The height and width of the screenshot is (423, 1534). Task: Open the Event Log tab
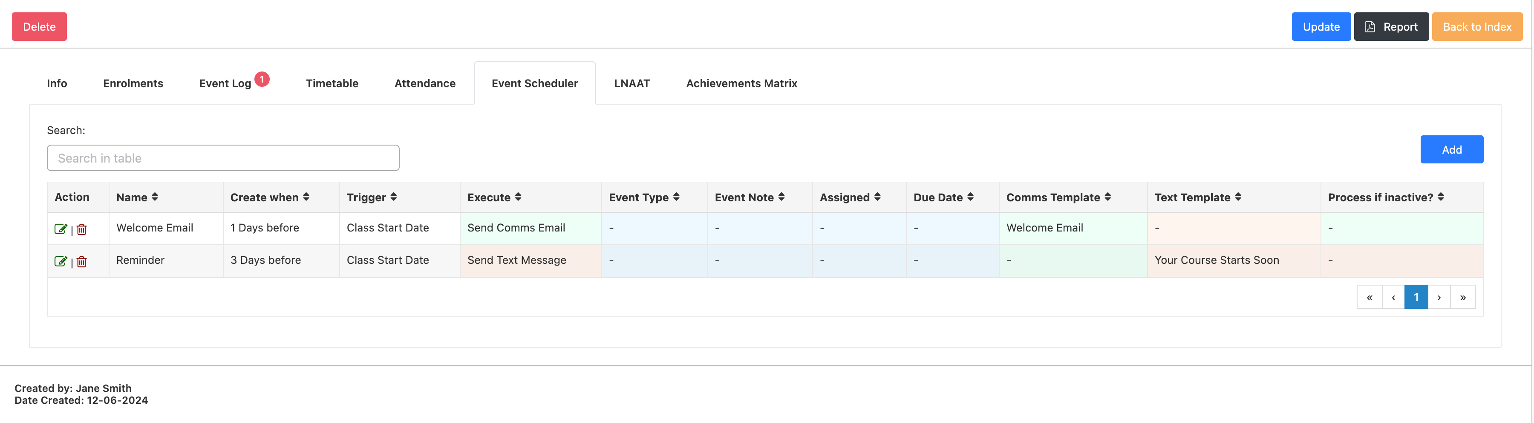coord(225,84)
